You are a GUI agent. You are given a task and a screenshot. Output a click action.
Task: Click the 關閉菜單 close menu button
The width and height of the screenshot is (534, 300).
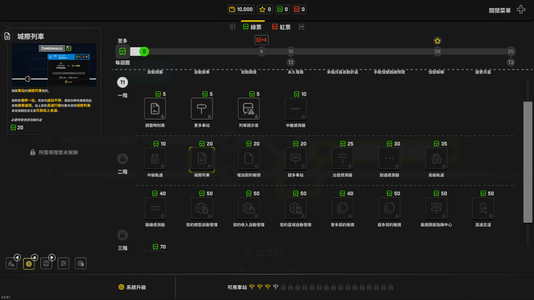[x=500, y=11]
